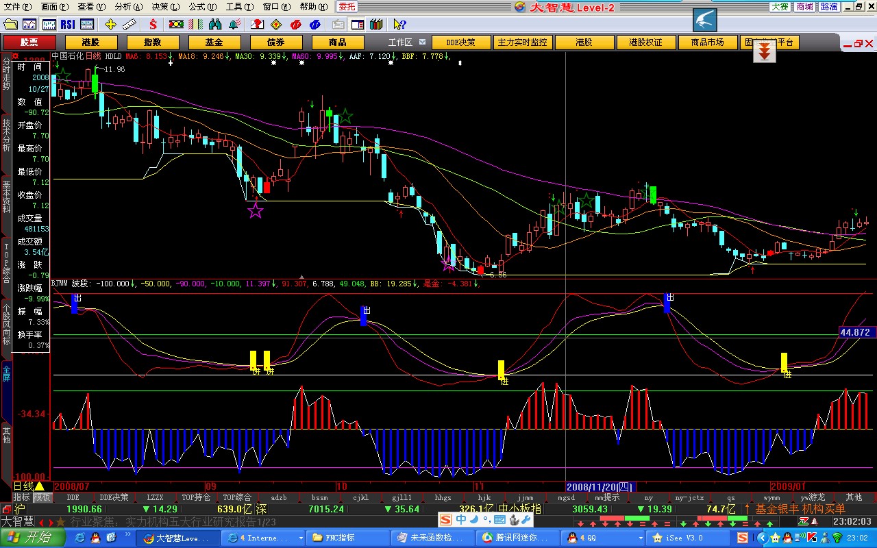The image size is (877, 548).
Task: Open the 公式(U) menu
Action: point(202,7)
